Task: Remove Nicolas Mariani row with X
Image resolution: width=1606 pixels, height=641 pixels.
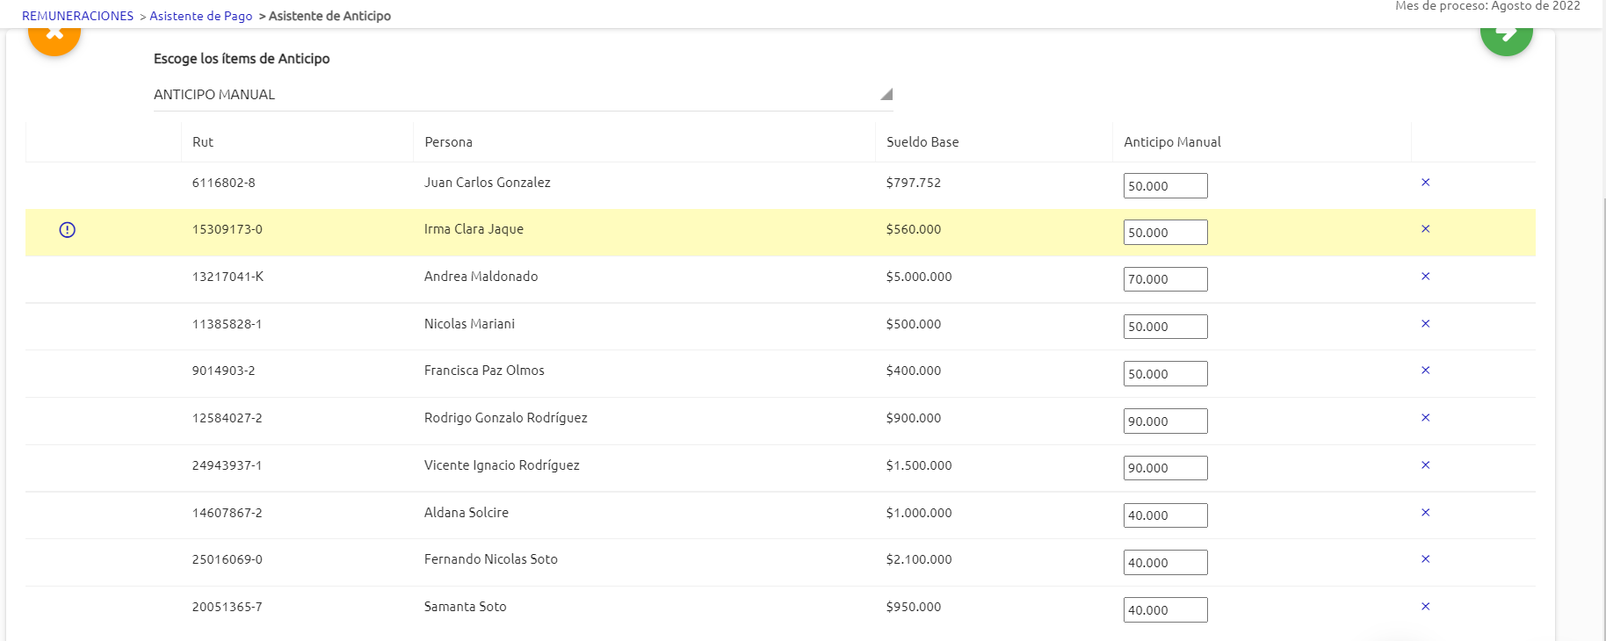Action: 1425,324
